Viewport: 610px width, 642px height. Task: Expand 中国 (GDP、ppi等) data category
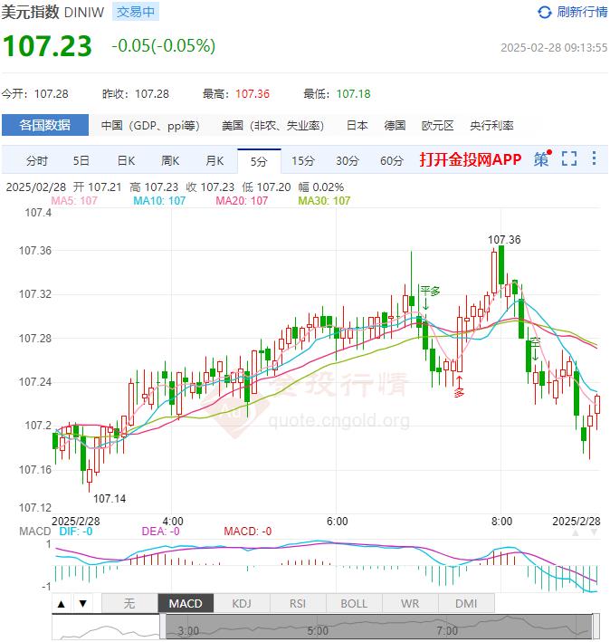coord(150,126)
